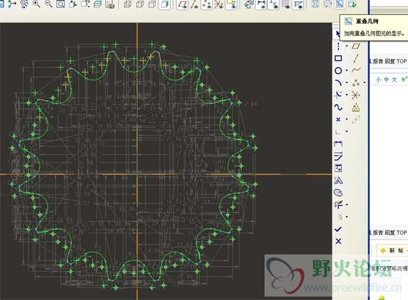
Task: Click the datum points icon in the right column
Action: (356, 83)
